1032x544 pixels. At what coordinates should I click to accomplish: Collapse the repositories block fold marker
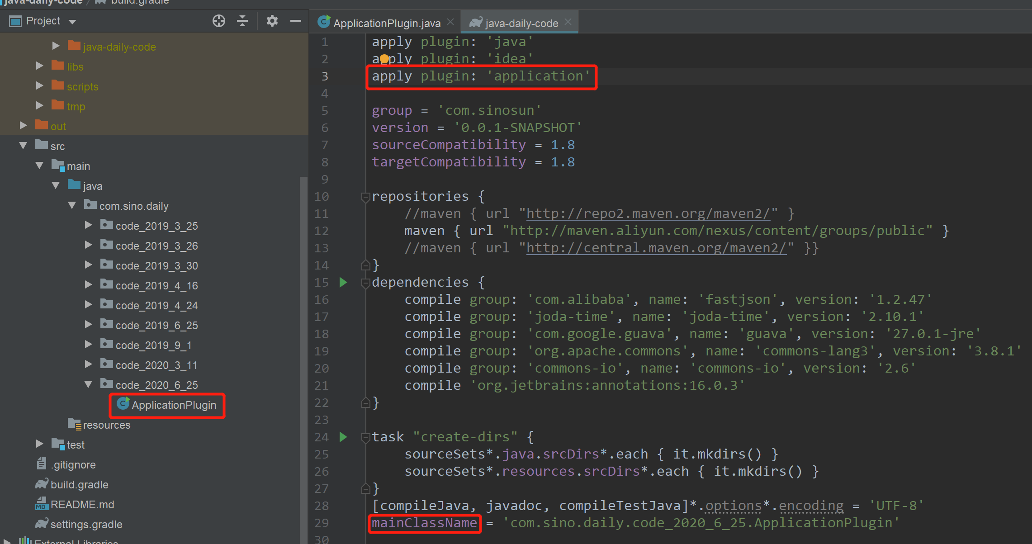[x=365, y=196]
